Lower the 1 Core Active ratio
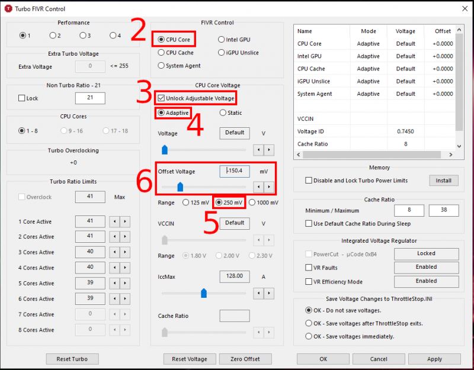 pyautogui.click(x=114, y=221)
